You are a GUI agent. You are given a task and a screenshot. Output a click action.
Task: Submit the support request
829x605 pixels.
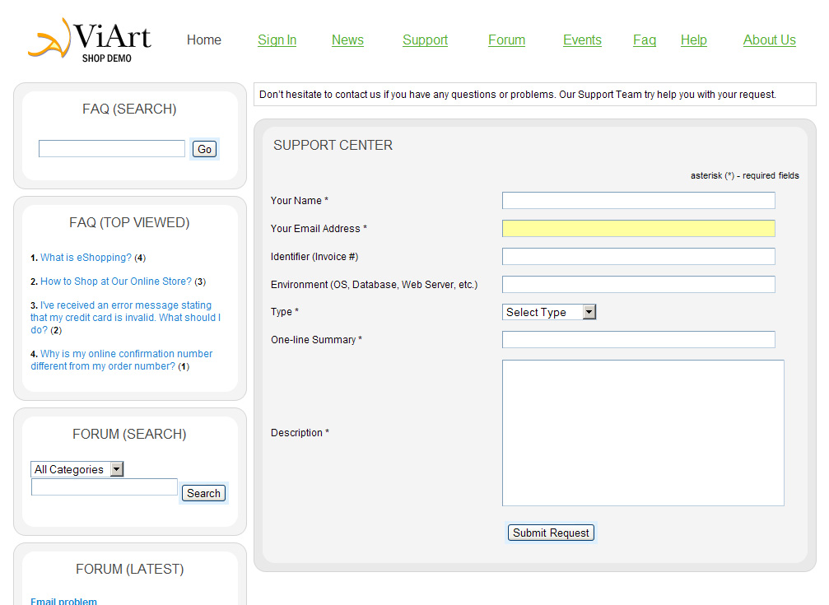click(x=551, y=533)
